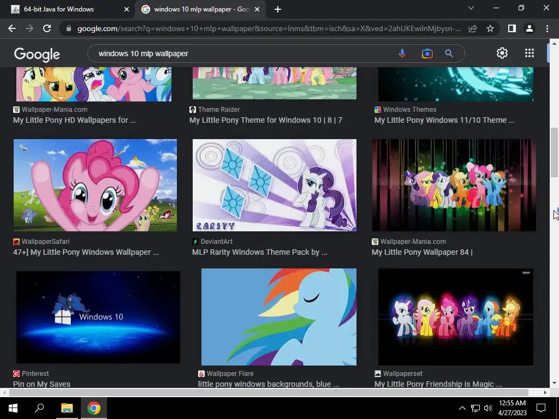This screenshot has height=419, width=559.
Task: Open the tab search dropdown chevron
Action: [471, 8]
